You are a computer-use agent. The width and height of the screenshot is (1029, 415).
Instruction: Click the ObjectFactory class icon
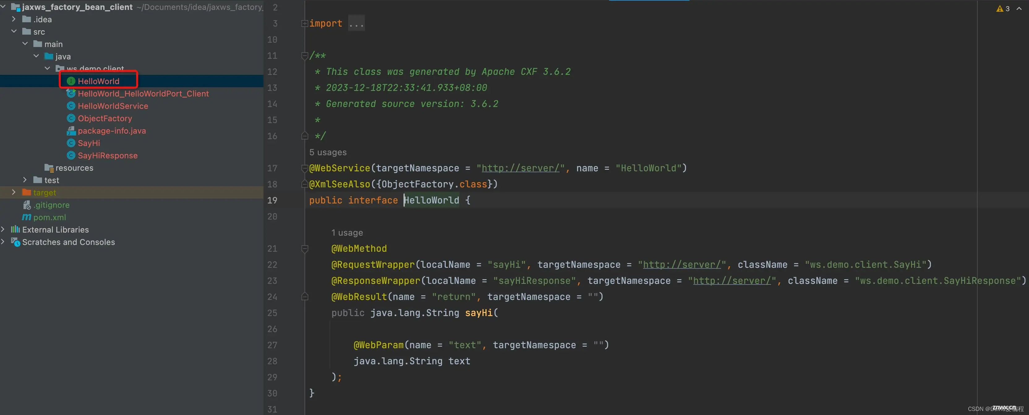pyautogui.click(x=71, y=118)
